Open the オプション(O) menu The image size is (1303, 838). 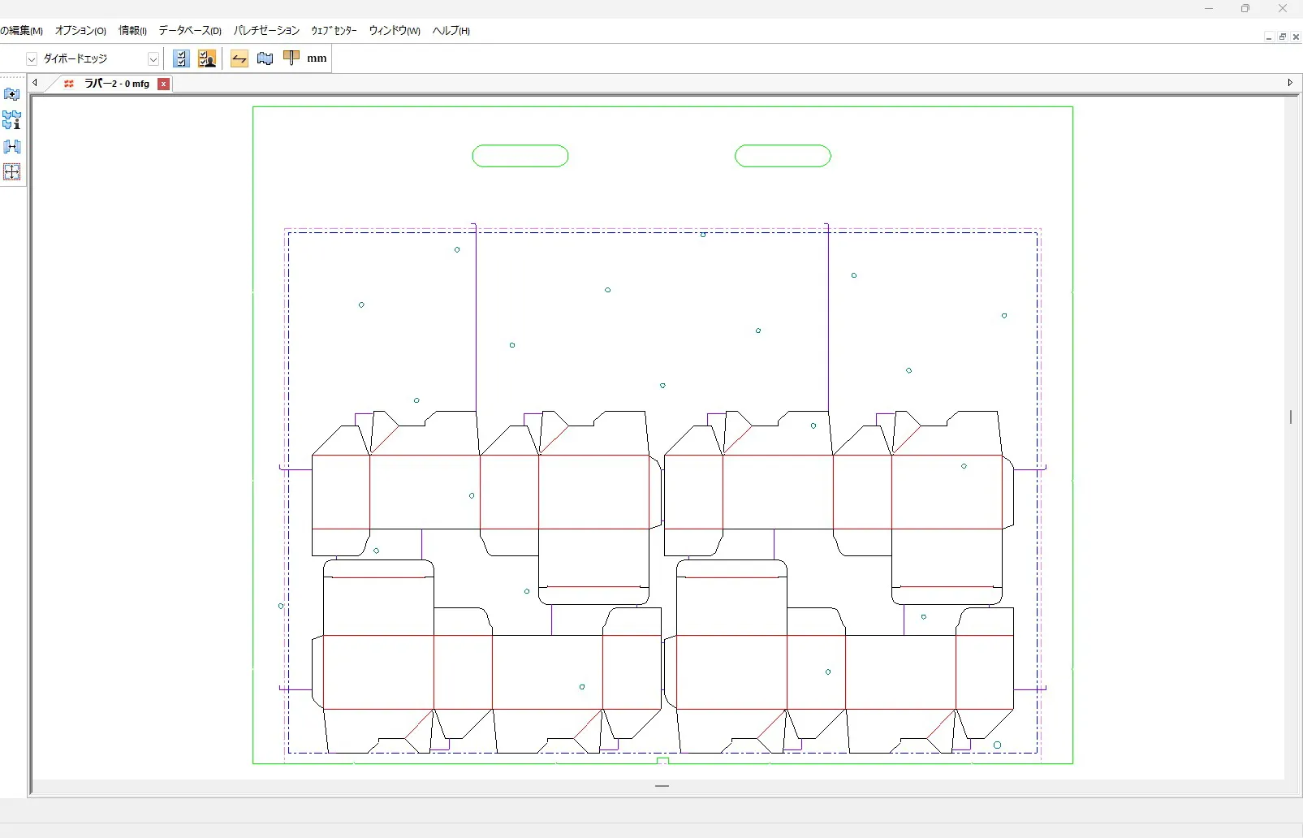click(x=80, y=31)
